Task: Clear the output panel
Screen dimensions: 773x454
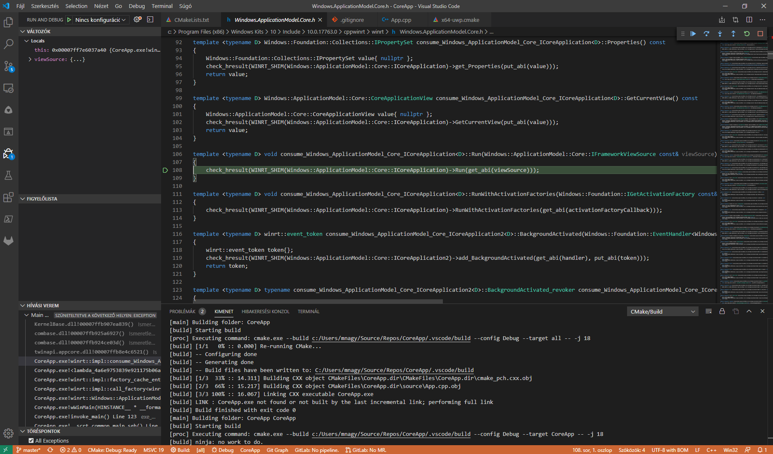Action: [x=709, y=311]
